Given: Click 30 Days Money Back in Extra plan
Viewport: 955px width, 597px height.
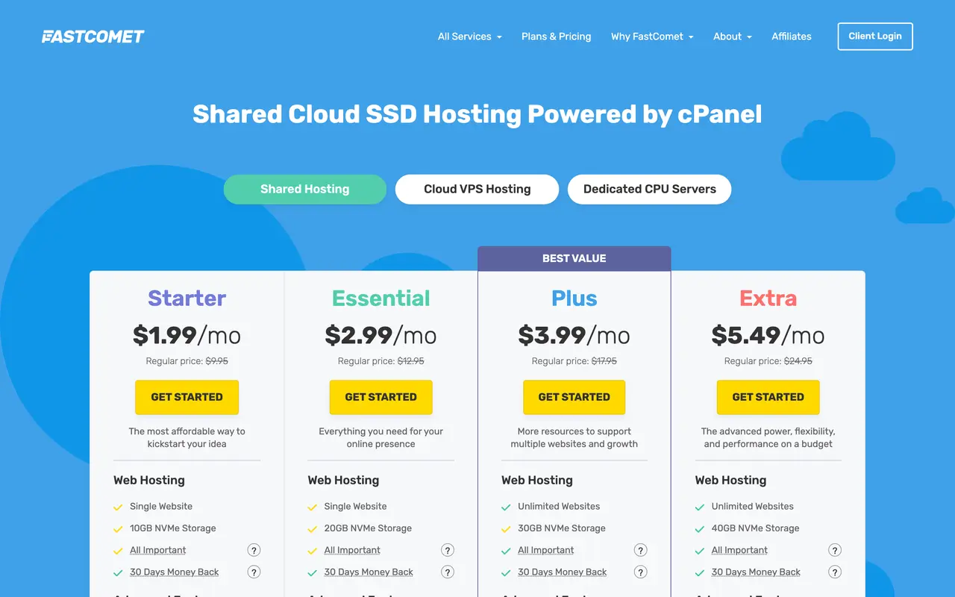Looking at the screenshot, I should pos(756,572).
